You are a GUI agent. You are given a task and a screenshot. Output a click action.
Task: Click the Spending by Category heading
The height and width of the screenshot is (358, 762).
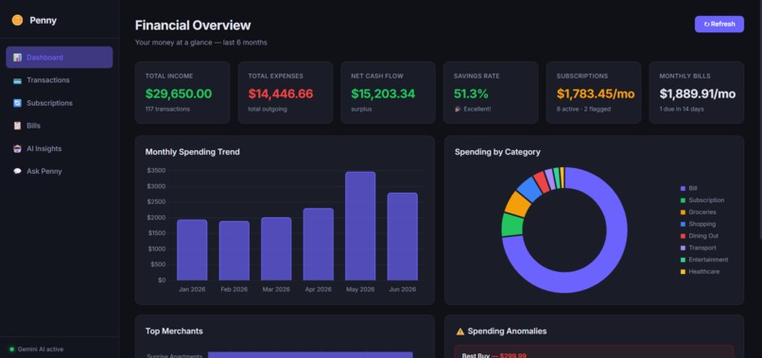pyautogui.click(x=497, y=152)
